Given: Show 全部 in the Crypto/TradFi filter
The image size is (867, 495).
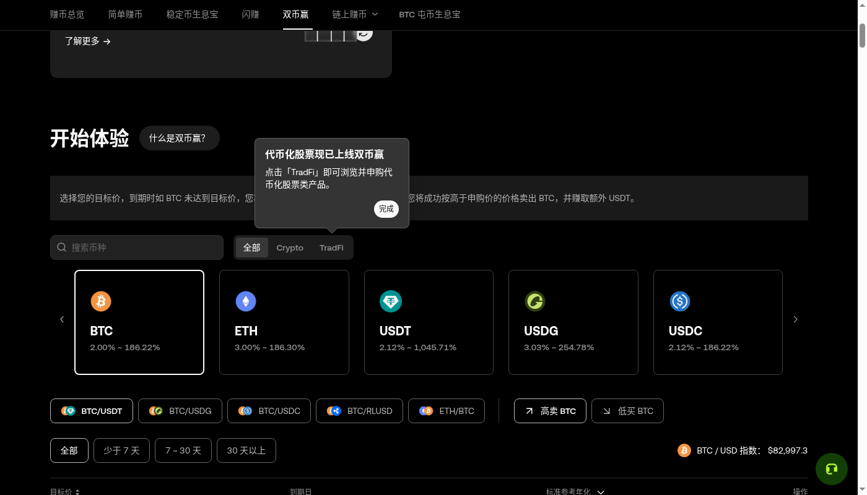Looking at the screenshot, I should 252,247.
